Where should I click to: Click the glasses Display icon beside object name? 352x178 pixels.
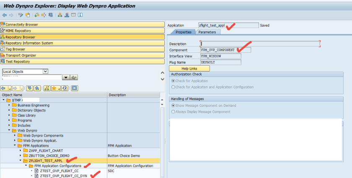[x=74, y=77]
